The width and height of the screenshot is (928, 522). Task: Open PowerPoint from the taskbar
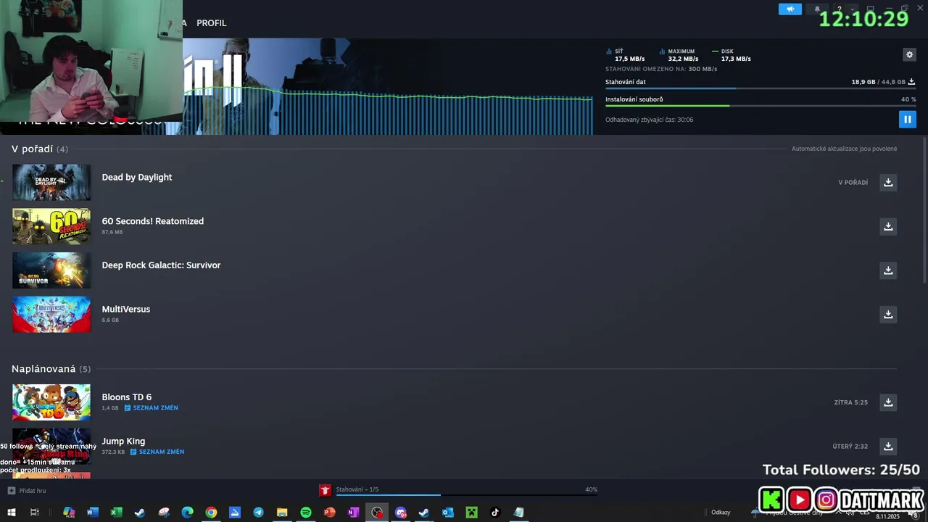tap(330, 513)
